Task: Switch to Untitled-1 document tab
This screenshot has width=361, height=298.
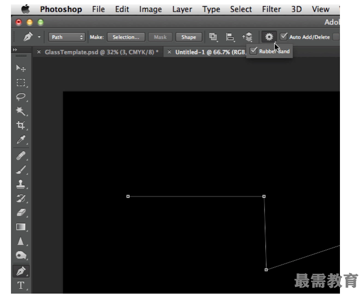Action: 210,52
